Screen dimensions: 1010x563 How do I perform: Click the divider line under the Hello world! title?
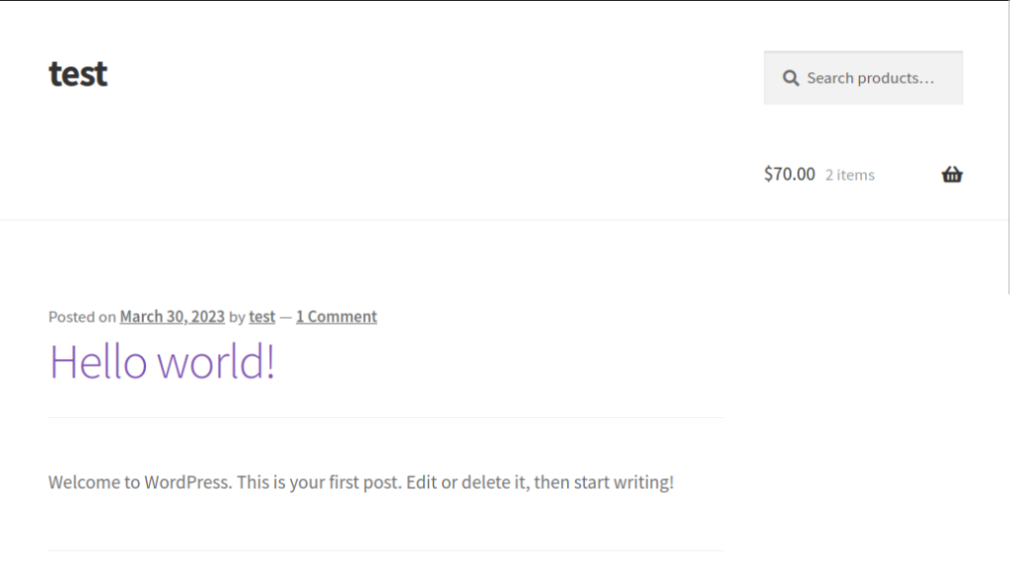pos(386,417)
